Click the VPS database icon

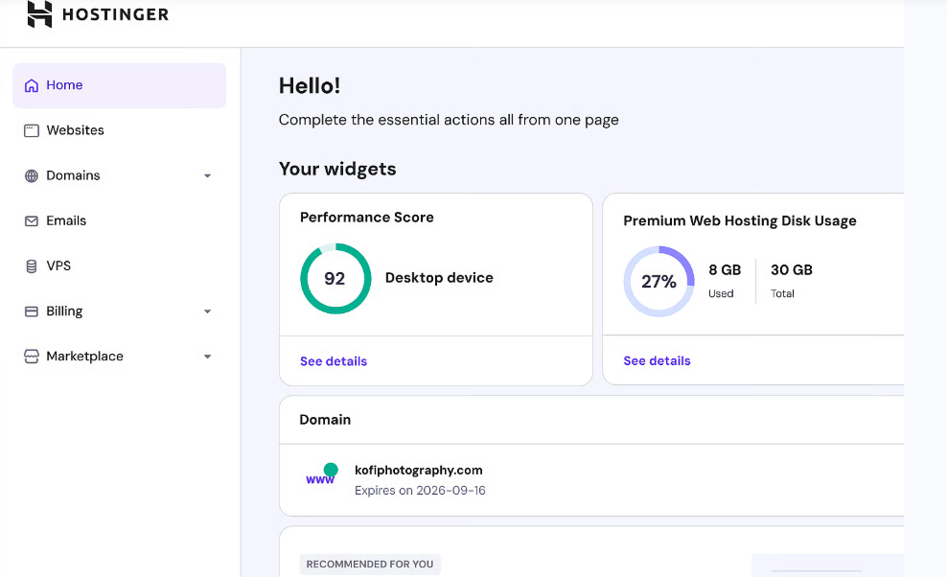32,266
